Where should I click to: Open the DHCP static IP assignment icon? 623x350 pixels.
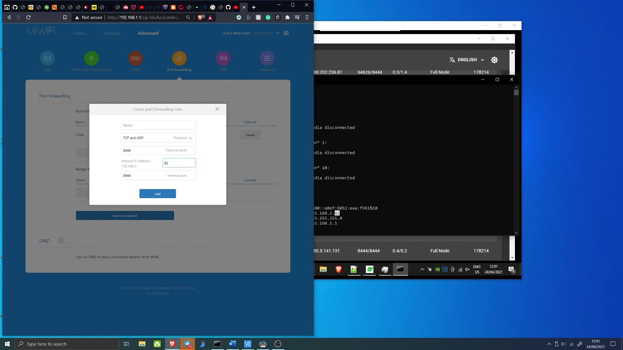click(91, 58)
